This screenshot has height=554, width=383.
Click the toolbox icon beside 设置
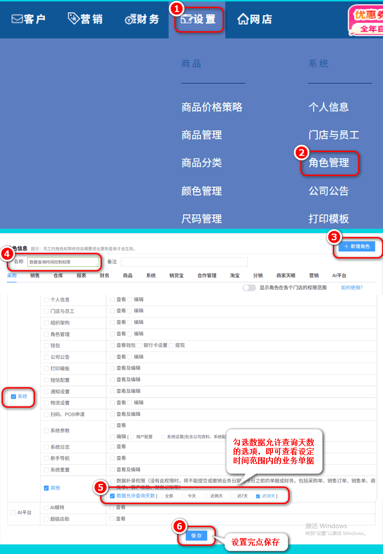186,20
